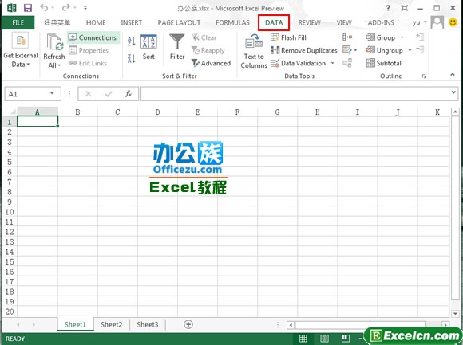The height and width of the screenshot is (345, 463).
Task: Open the Name Box dropdown
Action: 52,94
